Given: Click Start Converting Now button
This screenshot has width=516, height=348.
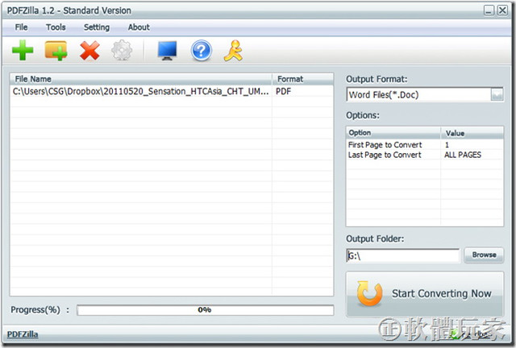Looking at the screenshot, I should pos(425,294).
